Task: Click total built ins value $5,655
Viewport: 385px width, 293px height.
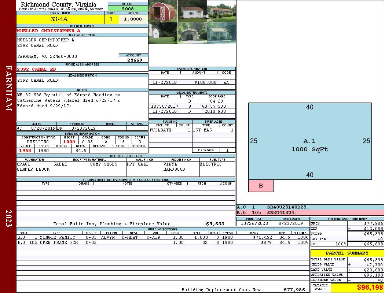Action: coord(215,224)
